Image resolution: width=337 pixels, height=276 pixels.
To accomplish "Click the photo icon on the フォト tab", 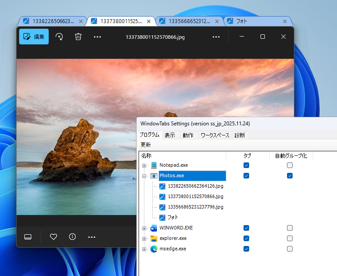I will pyautogui.click(x=230, y=21).
